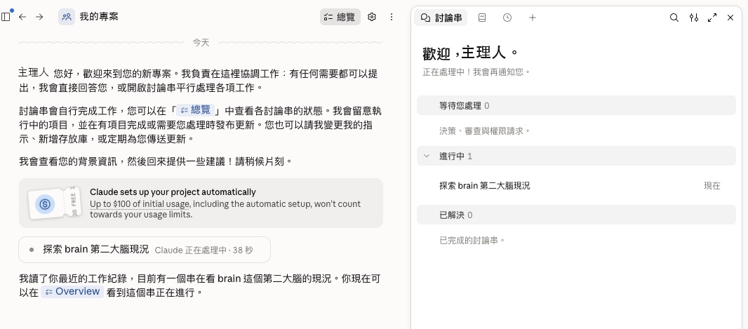Click heading 'Claude sets up your project automatically'

[x=173, y=192]
